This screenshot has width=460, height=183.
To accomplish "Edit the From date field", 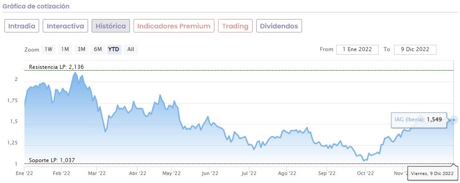I will pos(357,49).
